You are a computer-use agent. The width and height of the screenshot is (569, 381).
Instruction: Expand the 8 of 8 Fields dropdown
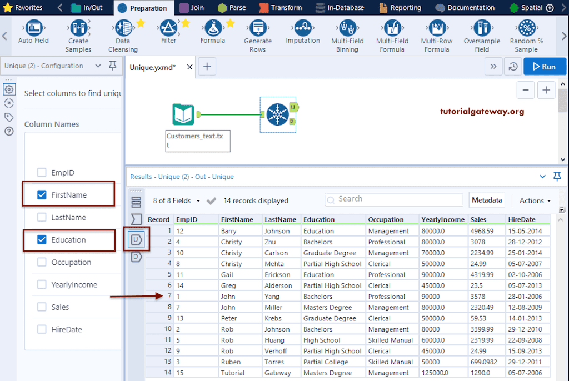click(x=176, y=200)
